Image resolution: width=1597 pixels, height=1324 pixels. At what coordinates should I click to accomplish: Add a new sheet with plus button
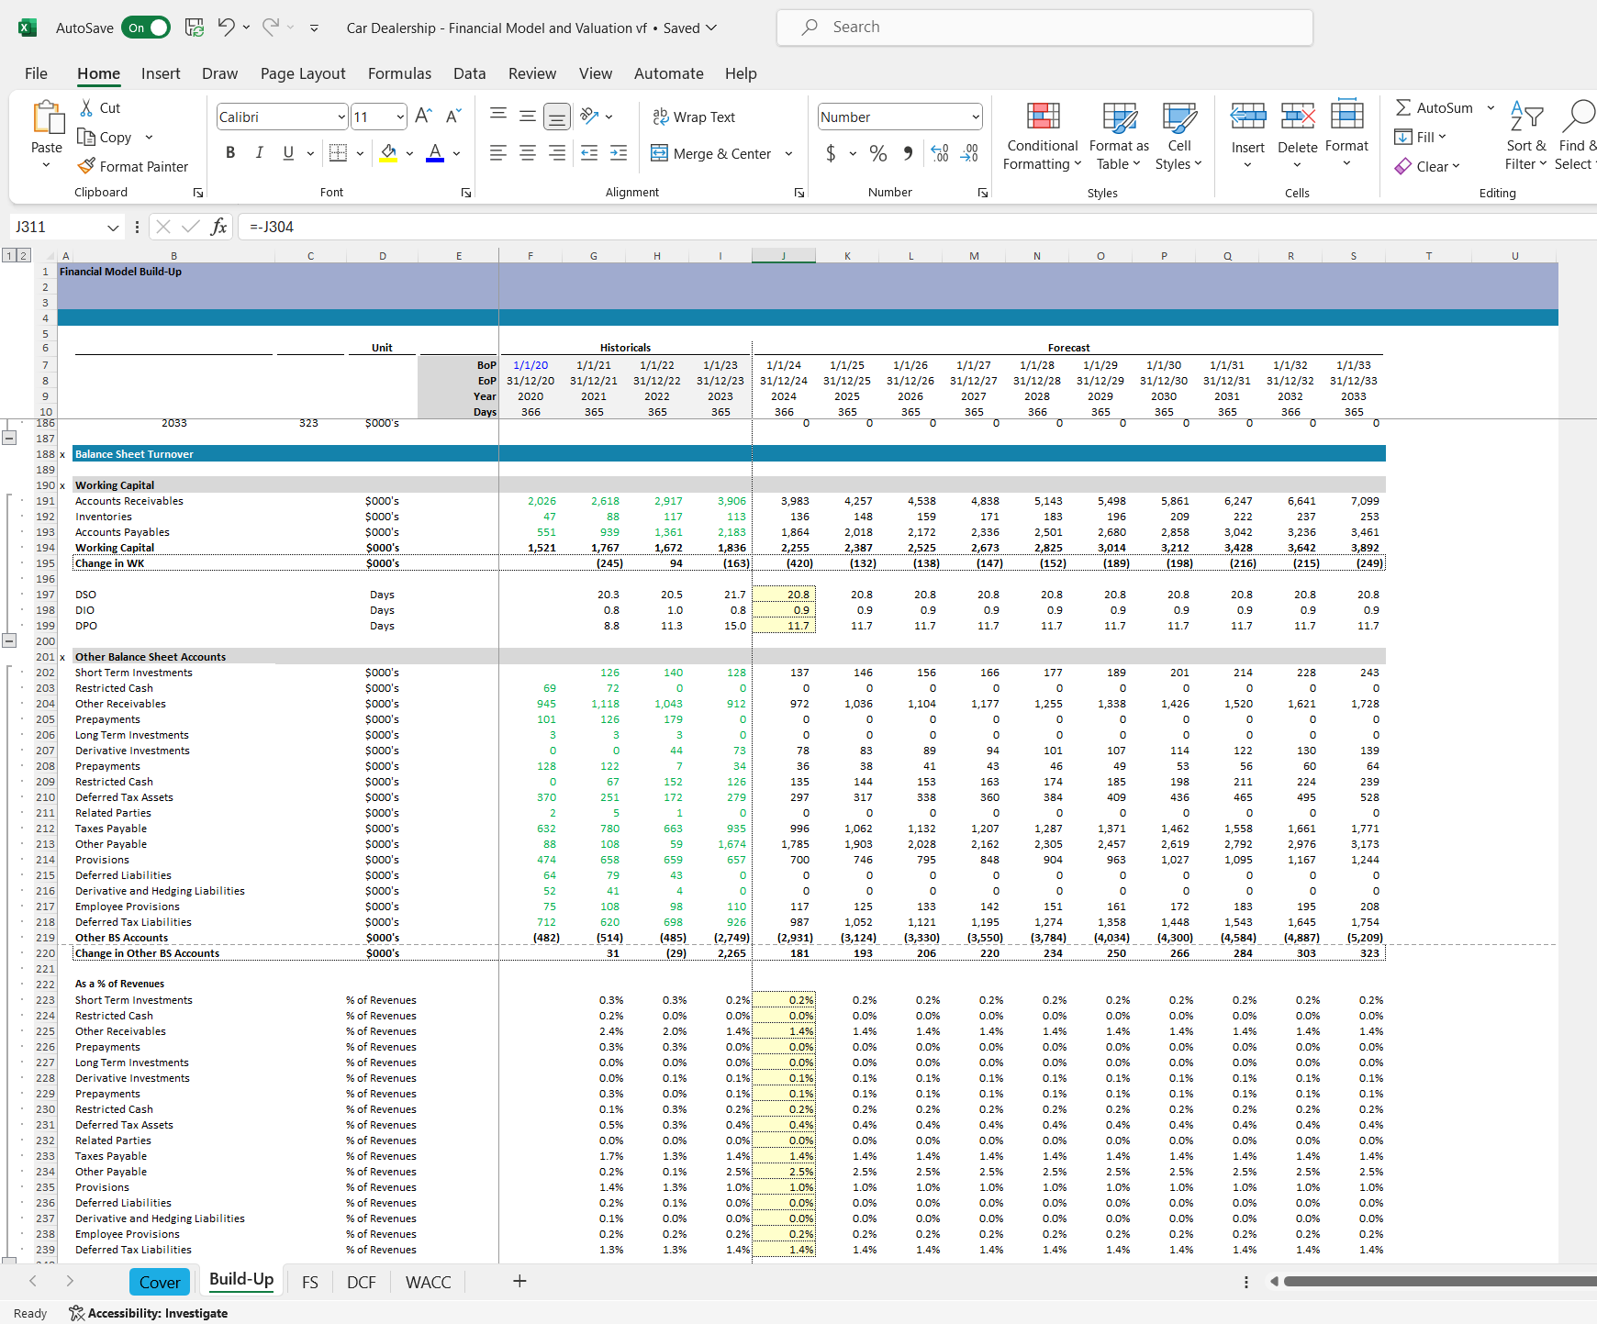pos(519,1281)
